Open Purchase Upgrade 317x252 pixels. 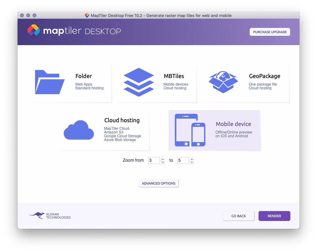pos(270,32)
